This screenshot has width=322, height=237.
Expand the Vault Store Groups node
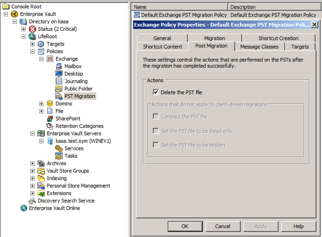click(33, 171)
